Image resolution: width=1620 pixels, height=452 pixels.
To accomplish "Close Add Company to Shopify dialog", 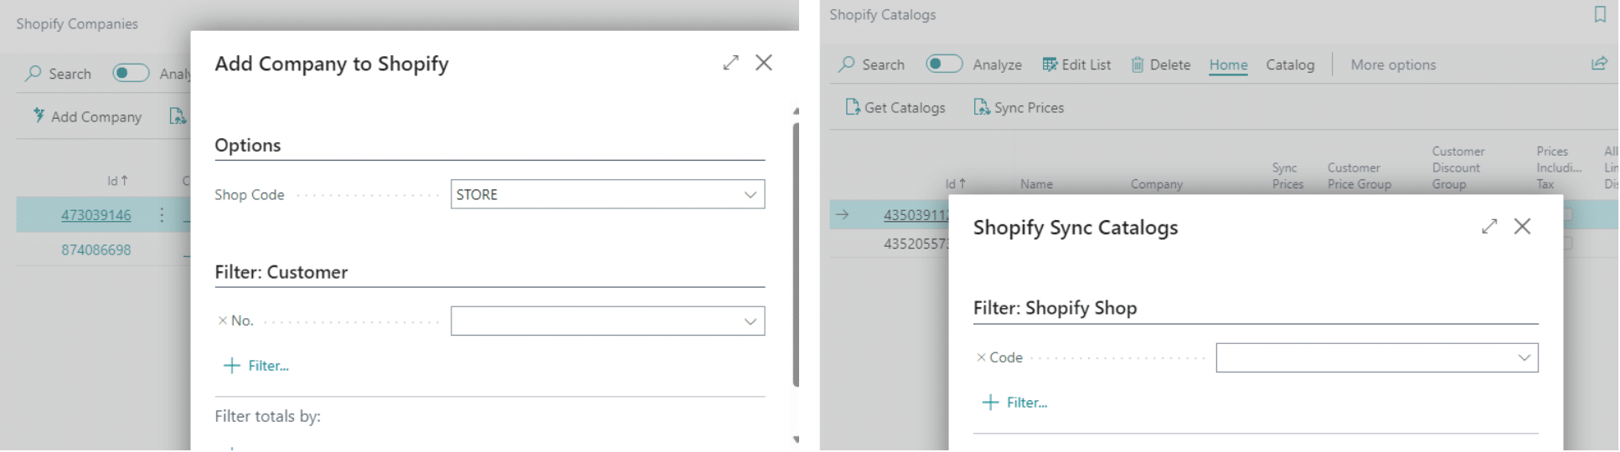I will pos(764,63).
